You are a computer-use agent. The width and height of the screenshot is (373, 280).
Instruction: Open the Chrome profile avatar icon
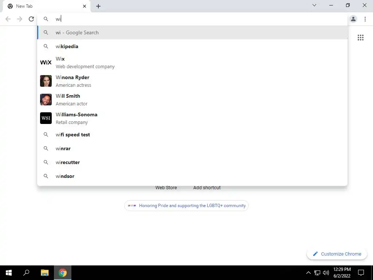click(x=353, y=19)
